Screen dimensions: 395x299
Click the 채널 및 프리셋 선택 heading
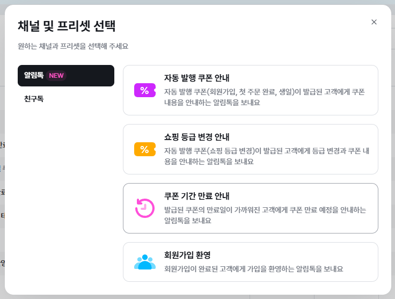67,26
